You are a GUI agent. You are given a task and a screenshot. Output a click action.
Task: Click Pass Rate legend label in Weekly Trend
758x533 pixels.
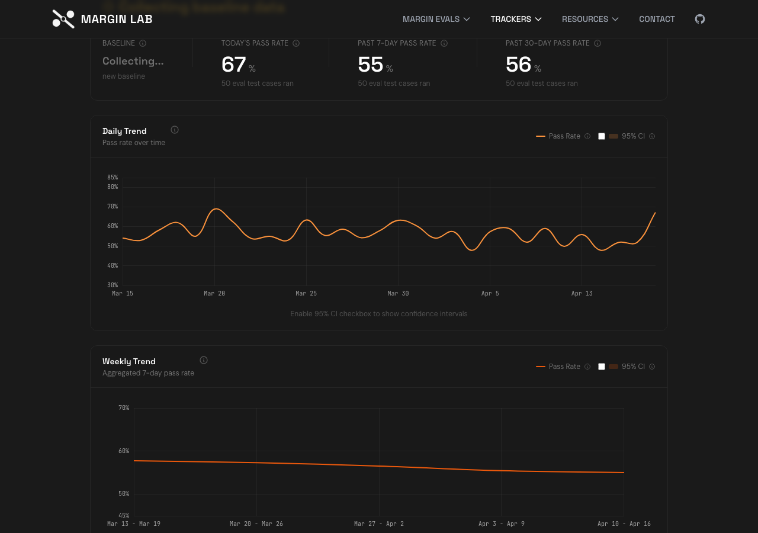564,367
